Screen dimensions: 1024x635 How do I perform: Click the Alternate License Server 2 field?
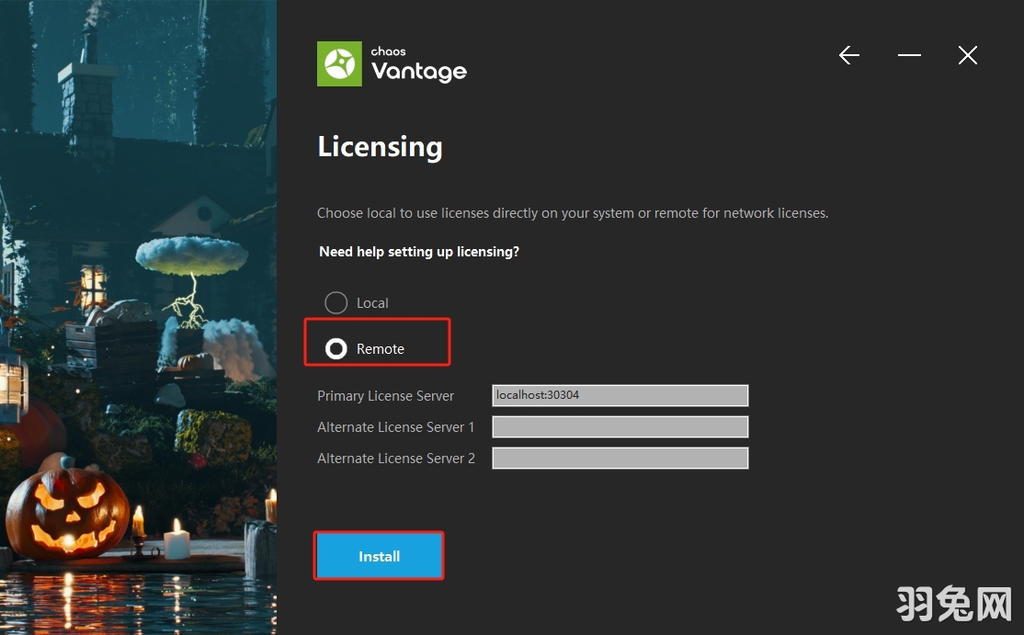(620, 458)
